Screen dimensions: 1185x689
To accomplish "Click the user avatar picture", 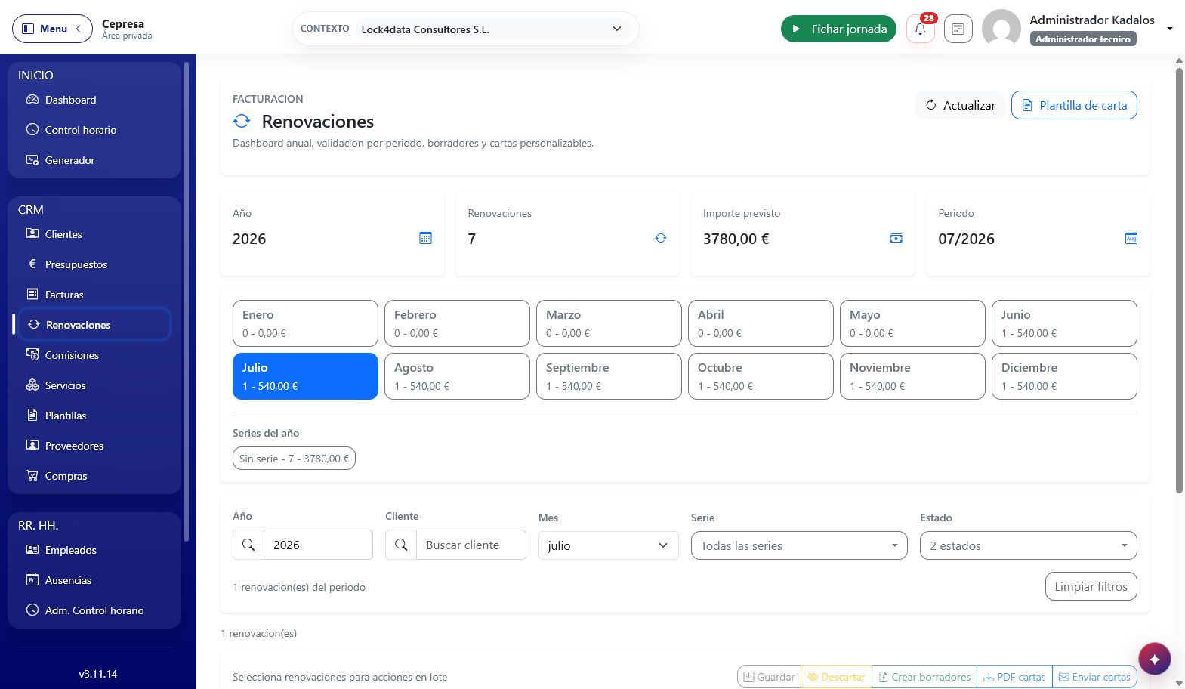I will (x=1001, y=29).
